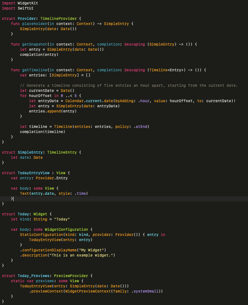Click the 'getTimeline' function name

(x=35, y=70)
